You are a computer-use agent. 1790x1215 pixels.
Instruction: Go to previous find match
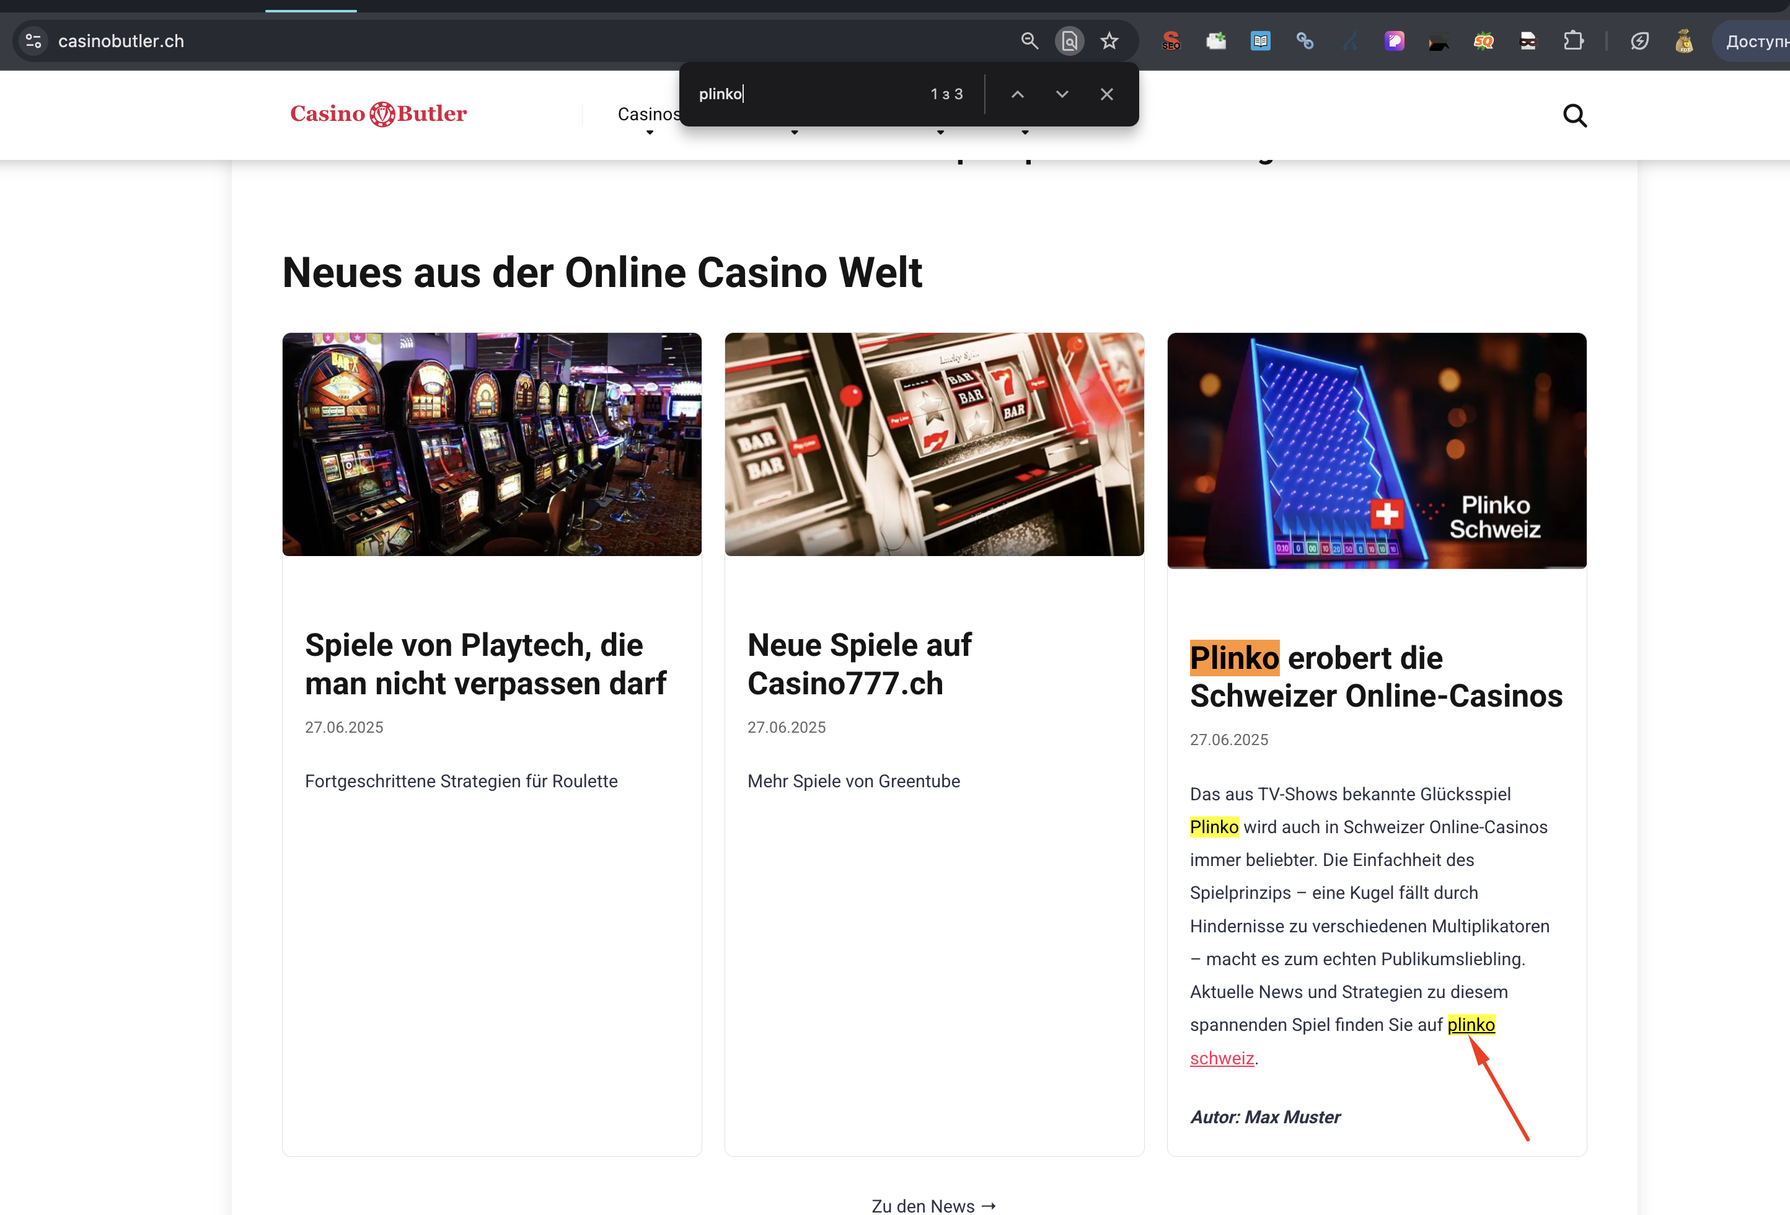pos(1018,94)
